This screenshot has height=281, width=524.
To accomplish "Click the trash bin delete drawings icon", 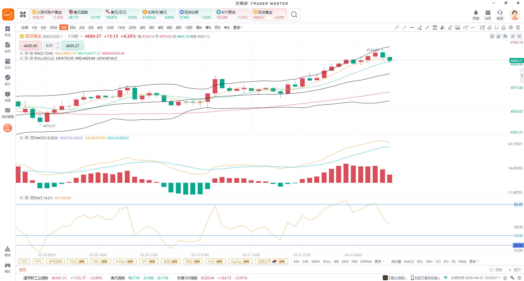I will click(518, 28).
